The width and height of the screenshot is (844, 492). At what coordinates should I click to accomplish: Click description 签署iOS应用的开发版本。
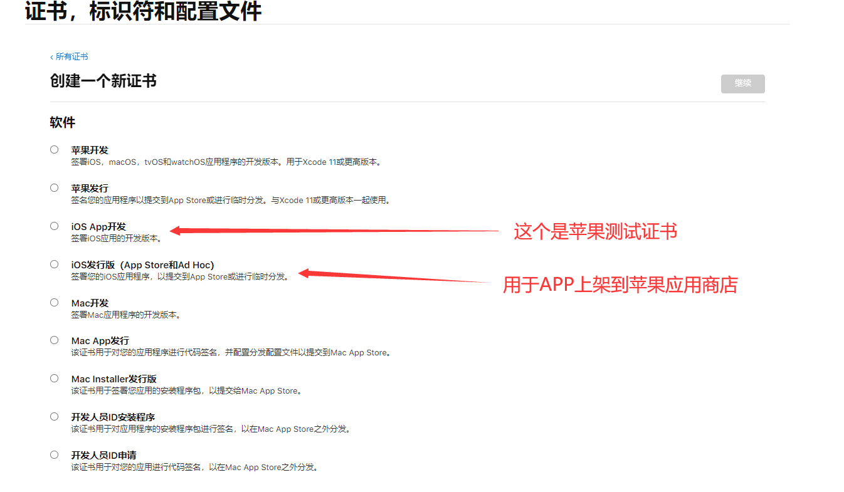tap(117, 238)
